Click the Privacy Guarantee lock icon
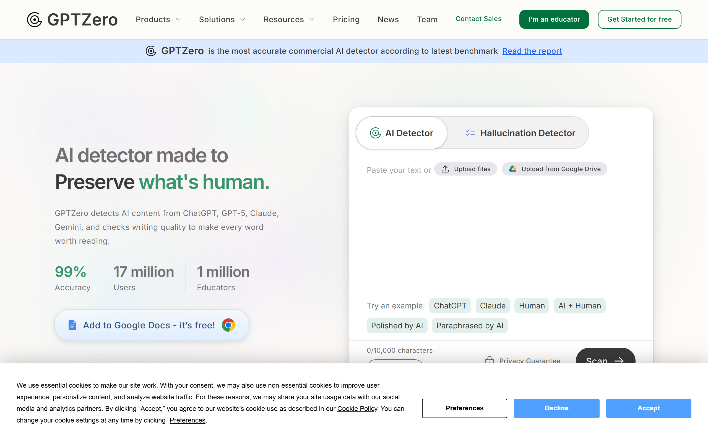The width and height of the screenshot is (708, 443). tap(490, 360)
